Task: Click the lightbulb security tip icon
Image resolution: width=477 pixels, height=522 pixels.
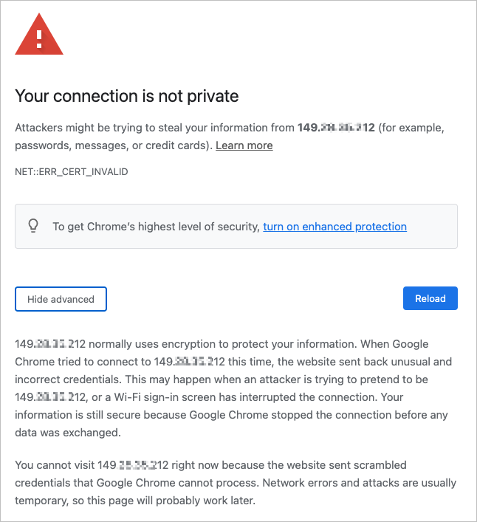Action: click(33, 226)
